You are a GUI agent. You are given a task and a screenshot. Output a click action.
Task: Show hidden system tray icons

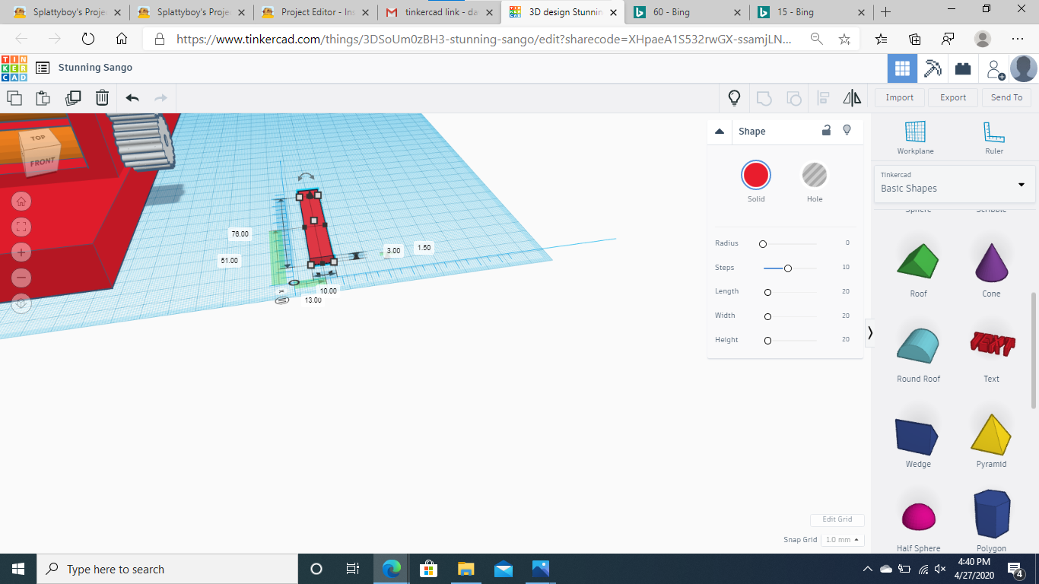[867, 569]
